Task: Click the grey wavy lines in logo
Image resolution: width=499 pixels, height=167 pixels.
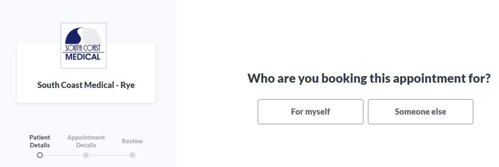Action: click(x=92, y=36)
